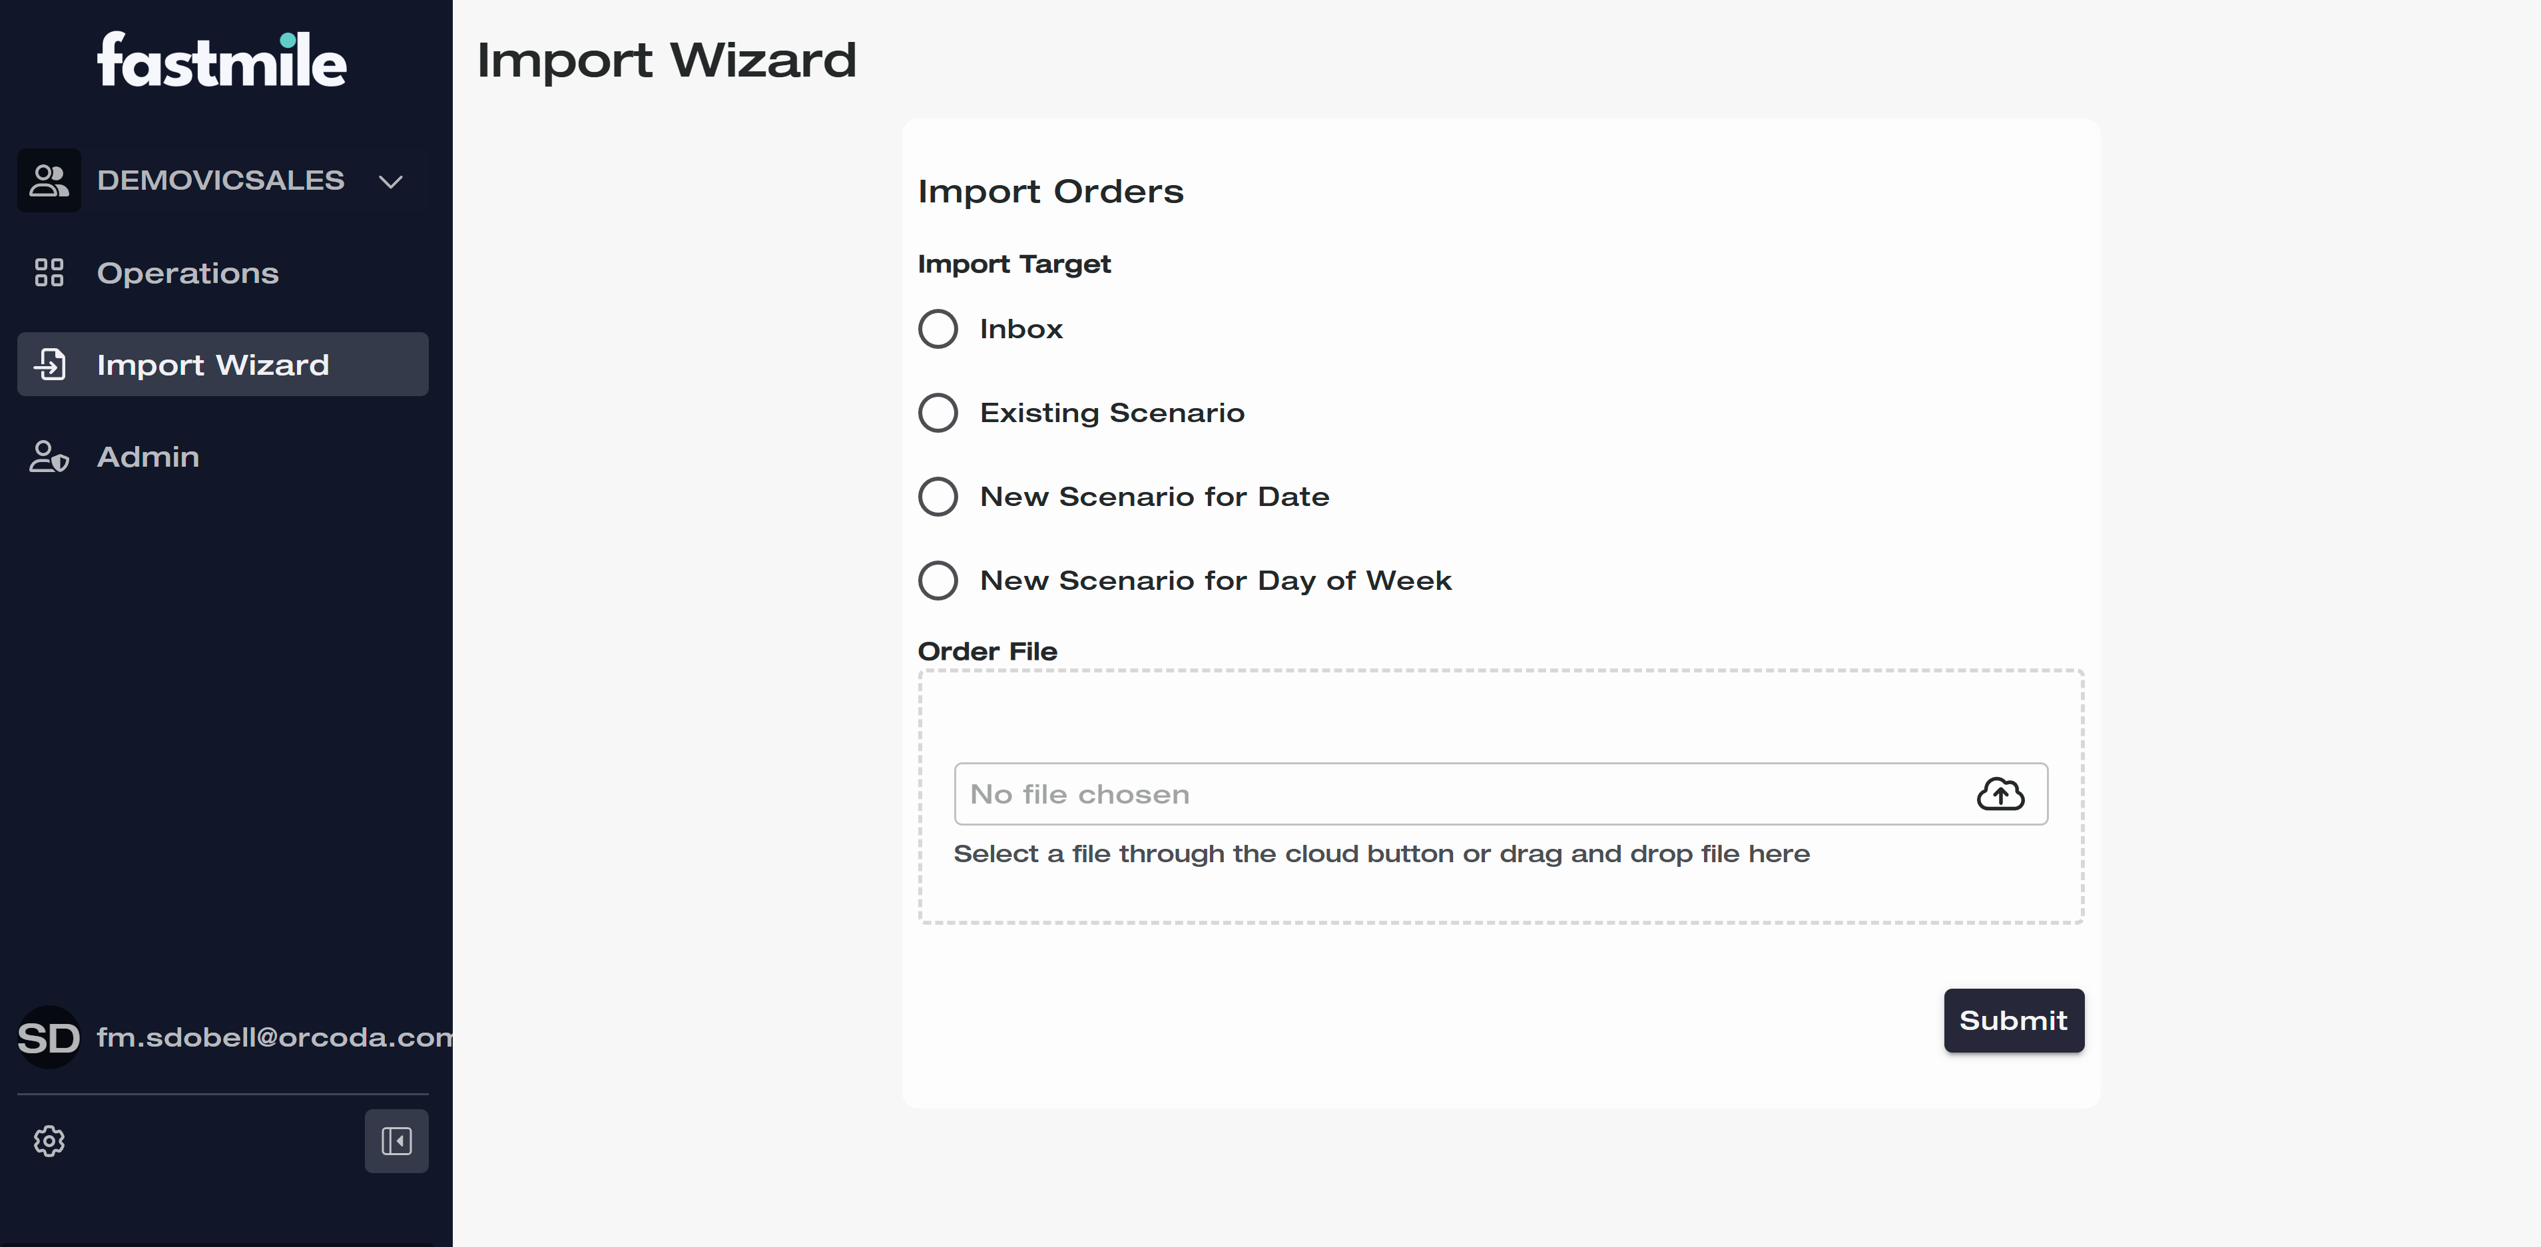Viewport: 2541px width, 1247px height.
Task: Click the Import Wizard file icon
Action: (49, 364)
